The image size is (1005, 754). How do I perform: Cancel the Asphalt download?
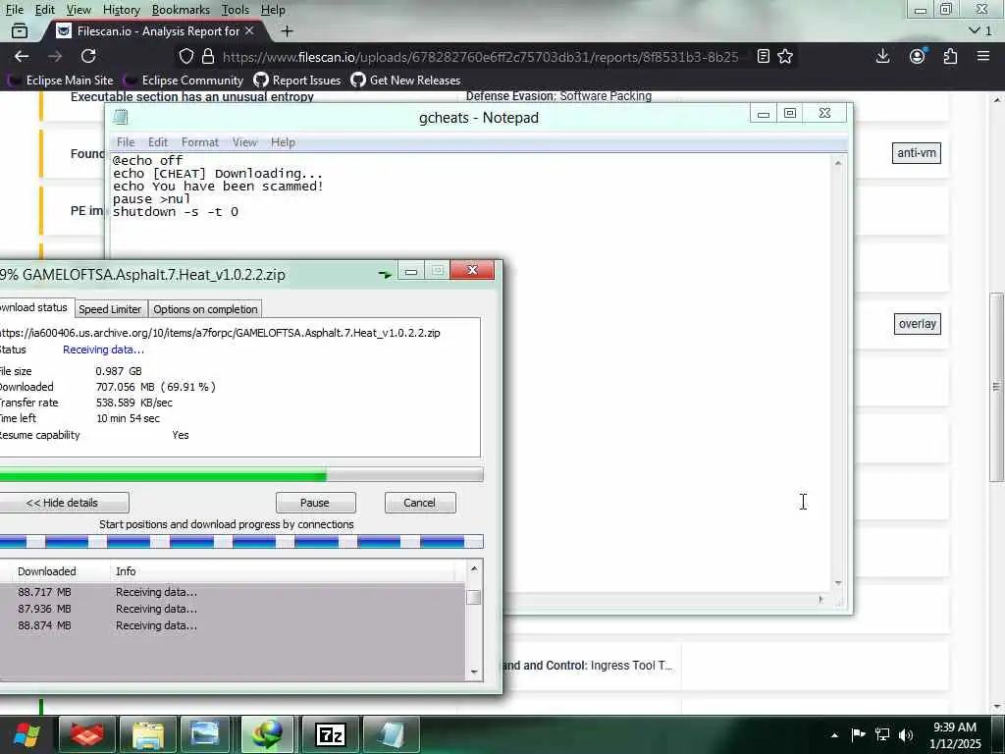420,503
